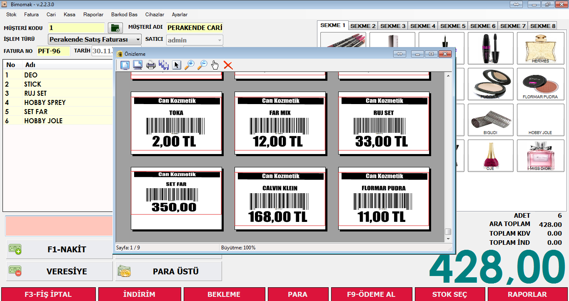Zoom in with the plus magnifier
This screenshot has width=569, height=301.
pos(190,65)
